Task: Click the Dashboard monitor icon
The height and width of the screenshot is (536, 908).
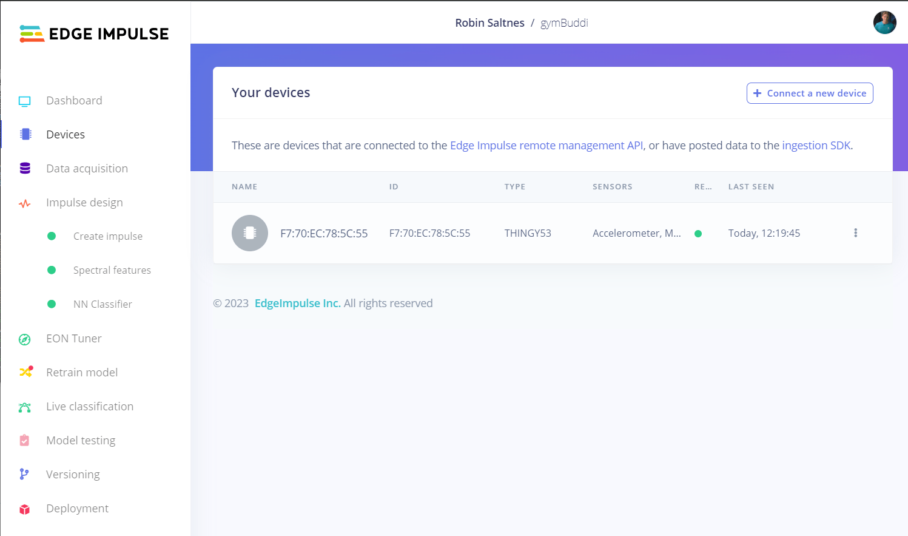Action: pyautogui.click(x=25, y=100)
